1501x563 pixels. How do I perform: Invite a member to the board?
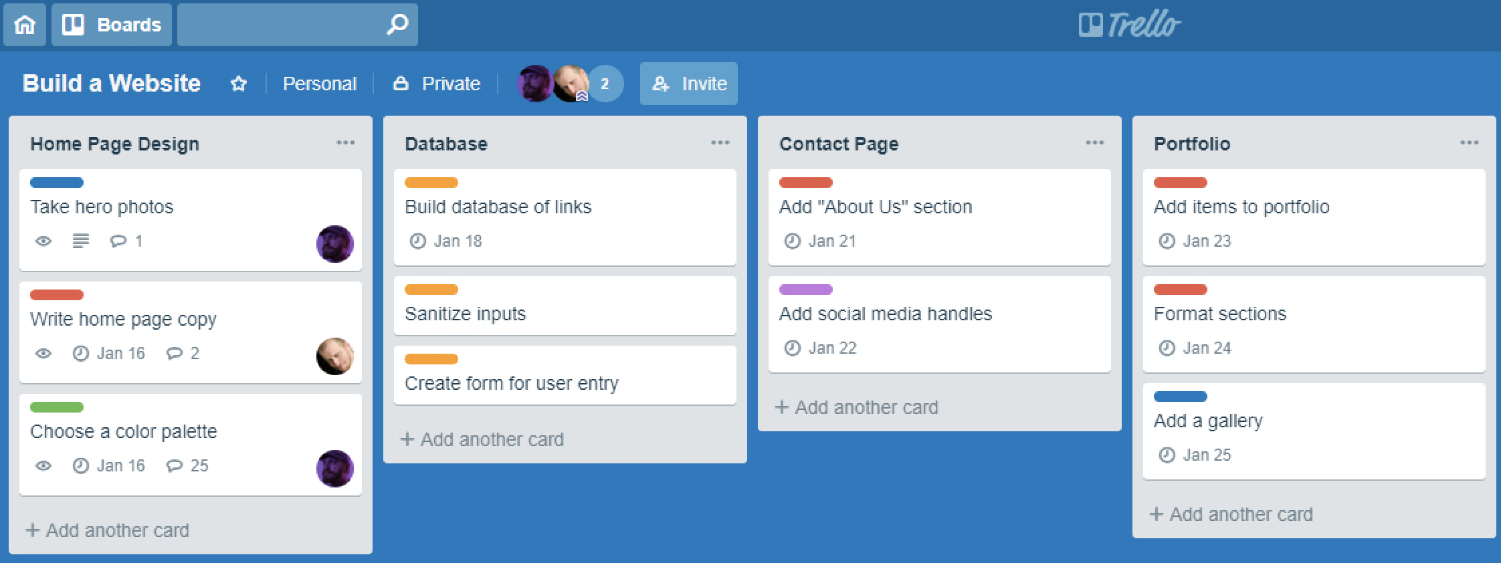(689, 84)
